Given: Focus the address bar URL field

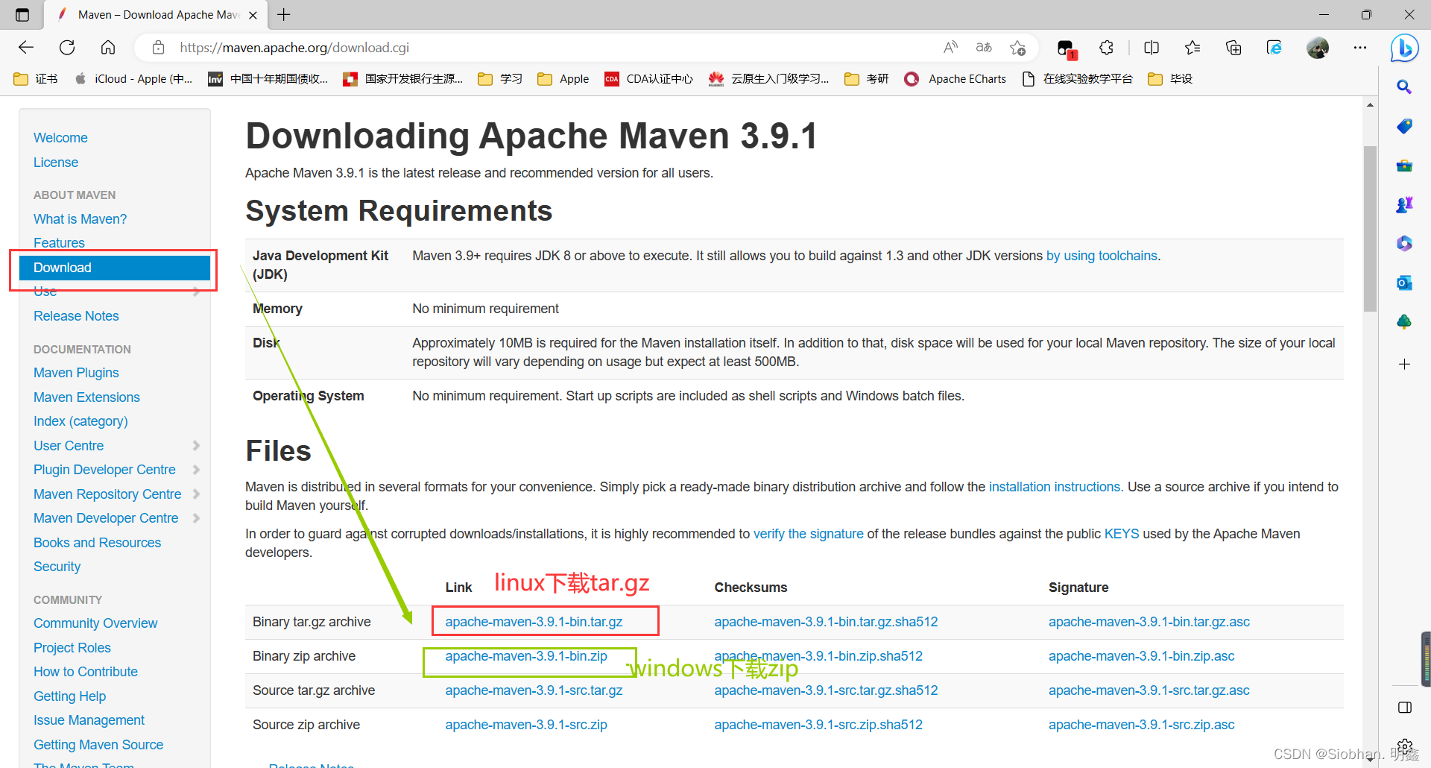Looking at the screenshot, I should [x=552, y=48].
